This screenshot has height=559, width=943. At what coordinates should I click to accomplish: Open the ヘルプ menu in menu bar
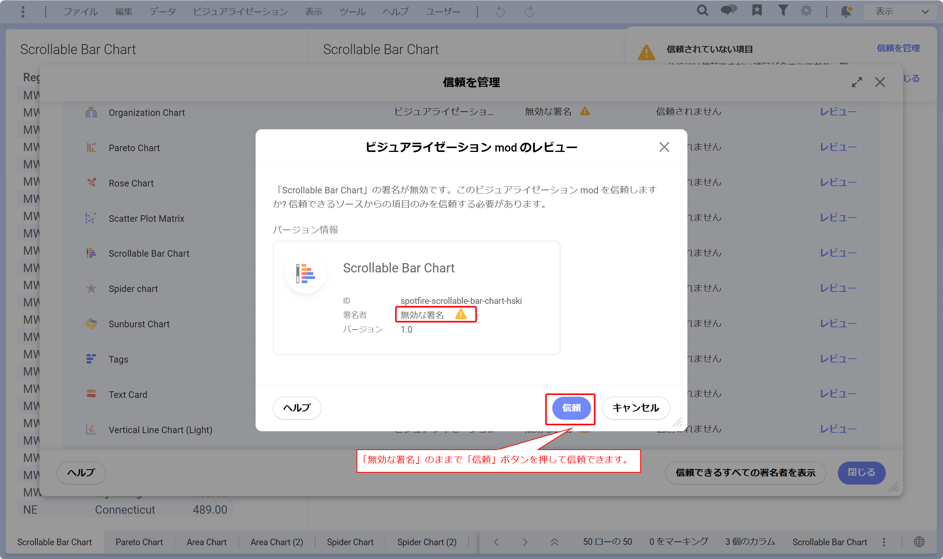tap(396, 12)
